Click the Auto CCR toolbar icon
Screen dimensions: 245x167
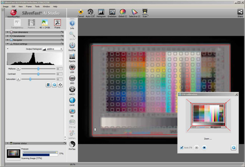[90, 12]
